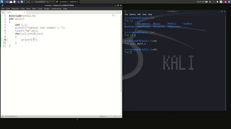Click line number 9 in the gutter
Image resolution: width=231 pixels, height=129 pixels.
click(5, 40)
